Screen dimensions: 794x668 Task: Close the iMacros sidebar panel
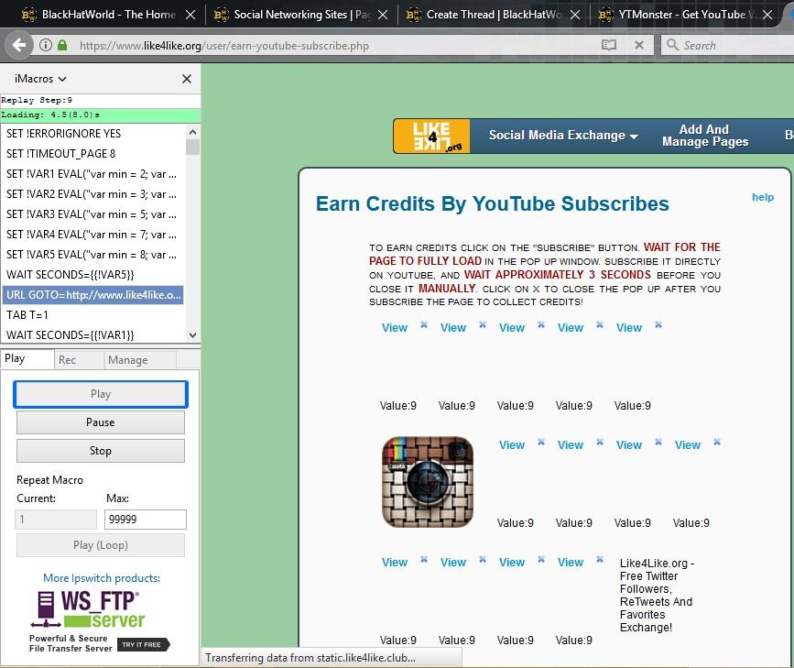[186, 79]
